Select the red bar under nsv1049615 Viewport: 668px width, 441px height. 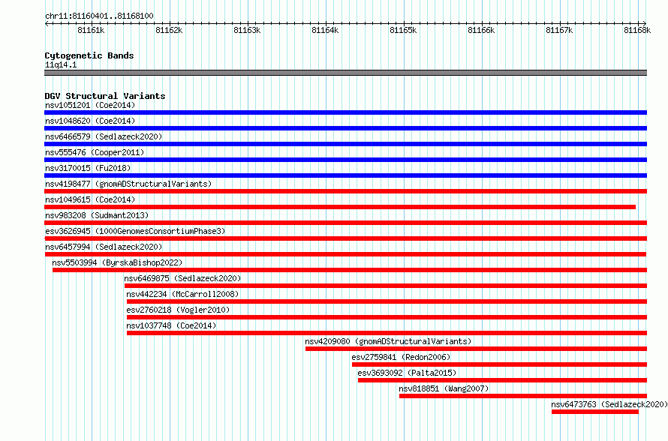point(340,207)
